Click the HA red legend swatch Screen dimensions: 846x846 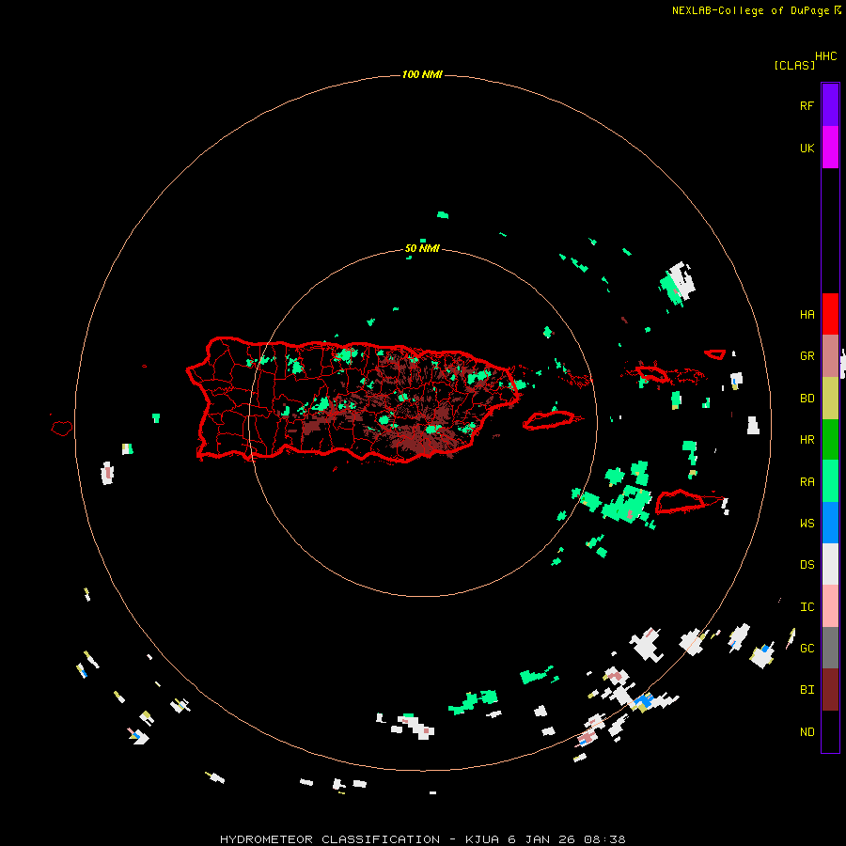830,314
